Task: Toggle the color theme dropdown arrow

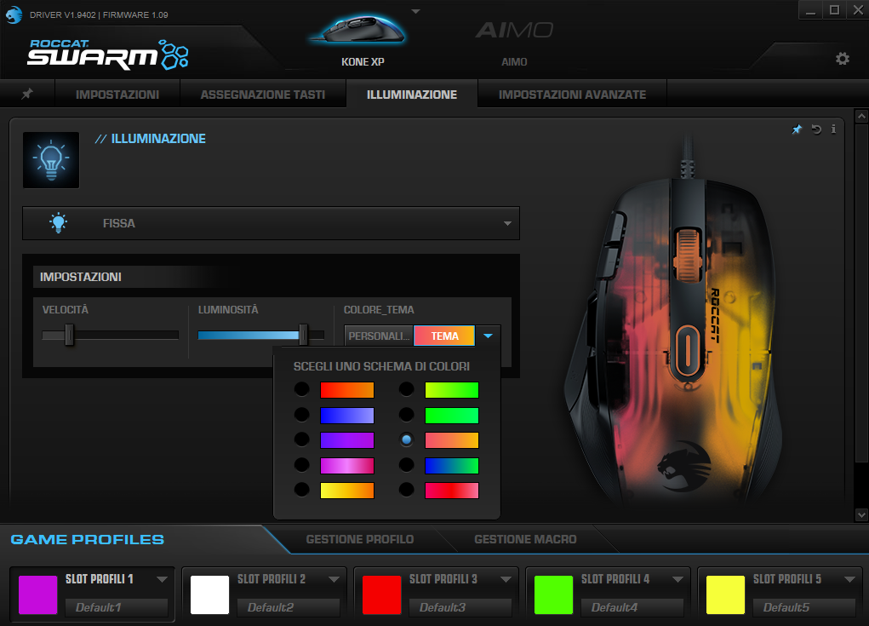Action: pos(488,336)
